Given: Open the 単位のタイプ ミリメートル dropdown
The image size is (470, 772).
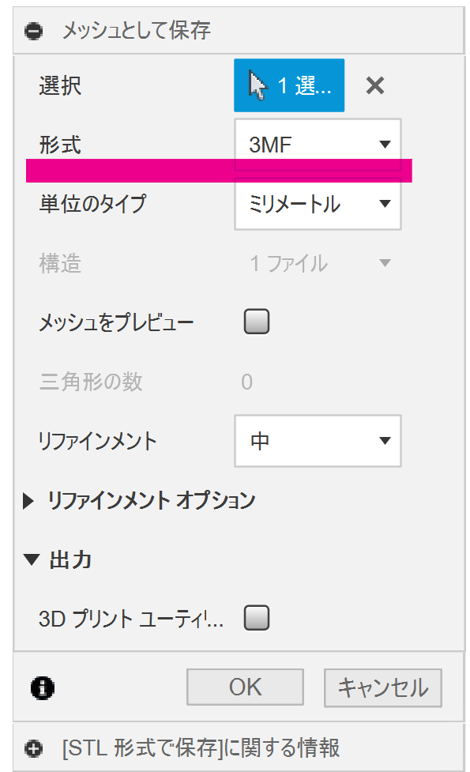Looking at the screenshot, I should [318, 204].
